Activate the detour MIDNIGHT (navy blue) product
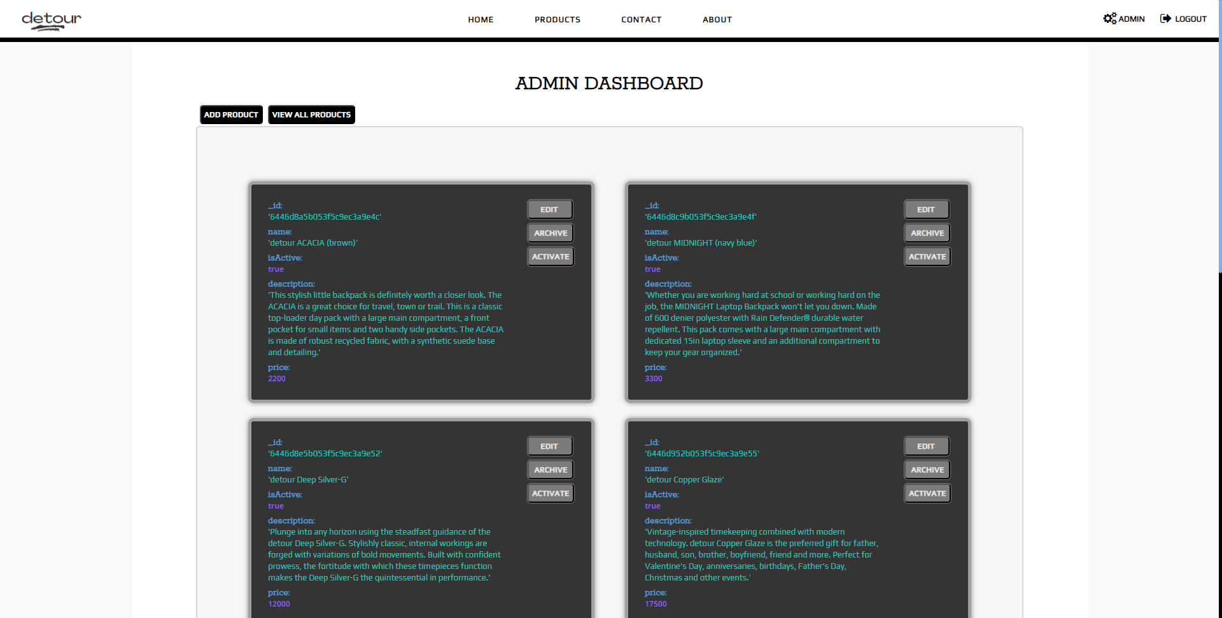Image resolution: width=1222 pixels, height=618 pixels. (927, 256)
